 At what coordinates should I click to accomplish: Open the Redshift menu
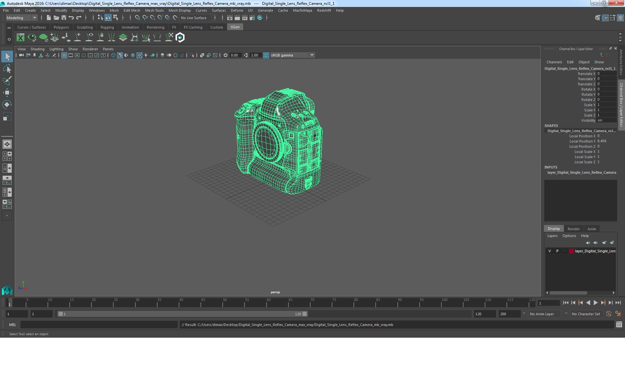pos(324,10)
